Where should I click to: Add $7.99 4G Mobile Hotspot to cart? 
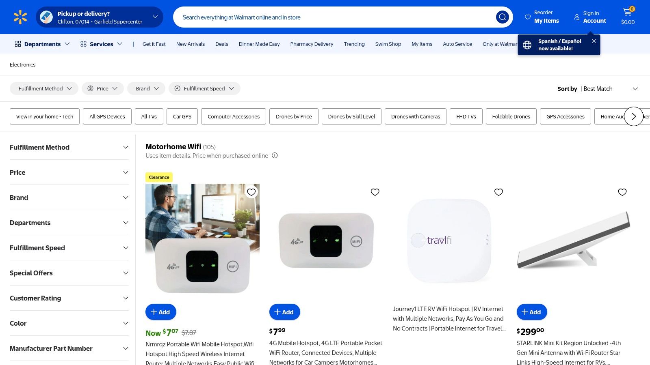pyautogui.click(x=284, y=312)
